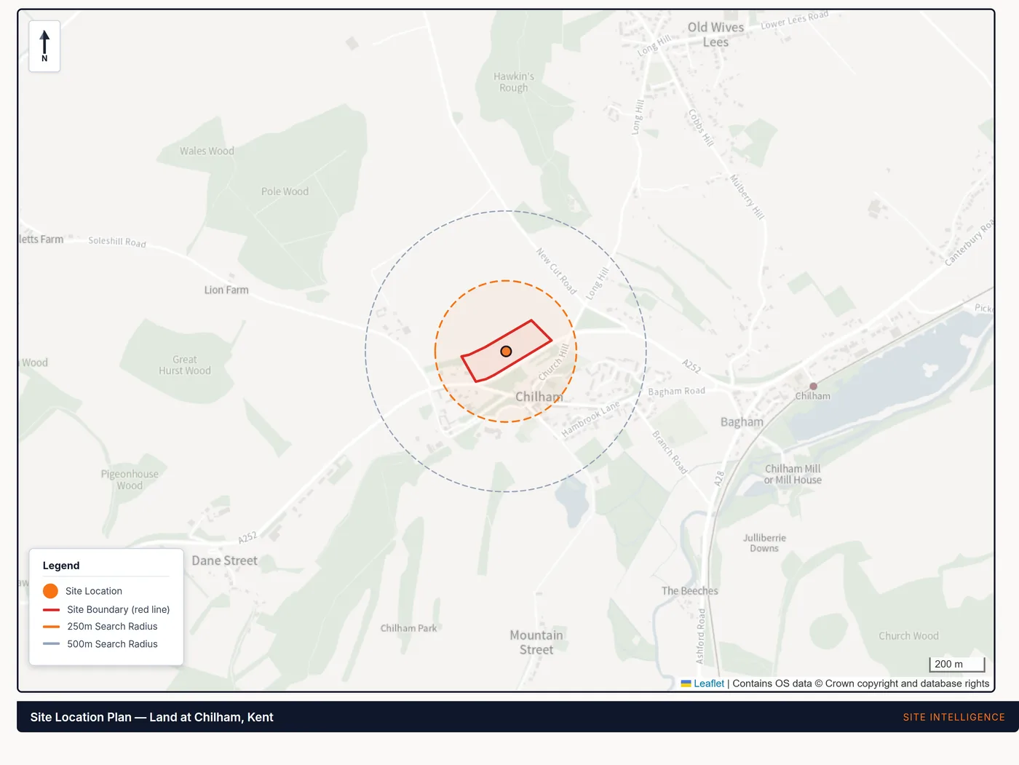Select the orange site location marker on the map
Image resolution: width=1019 pixels, height=765 pixels.
point(506,352)
